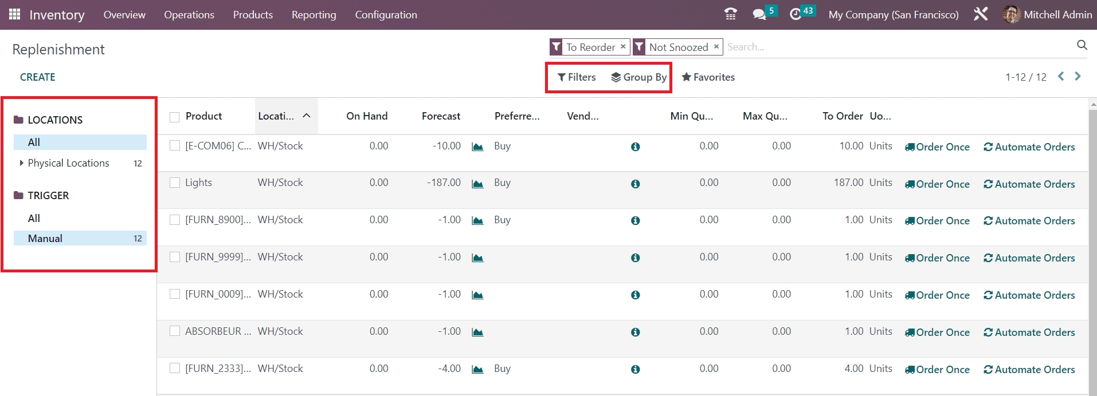Expand Physical Locations tree item
Image resolution: width=1097 pixels, height=396 pixels.
22,163
